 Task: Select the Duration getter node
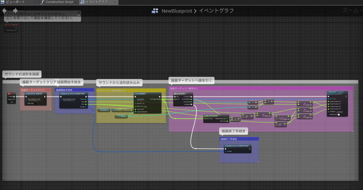click(122, 110)
